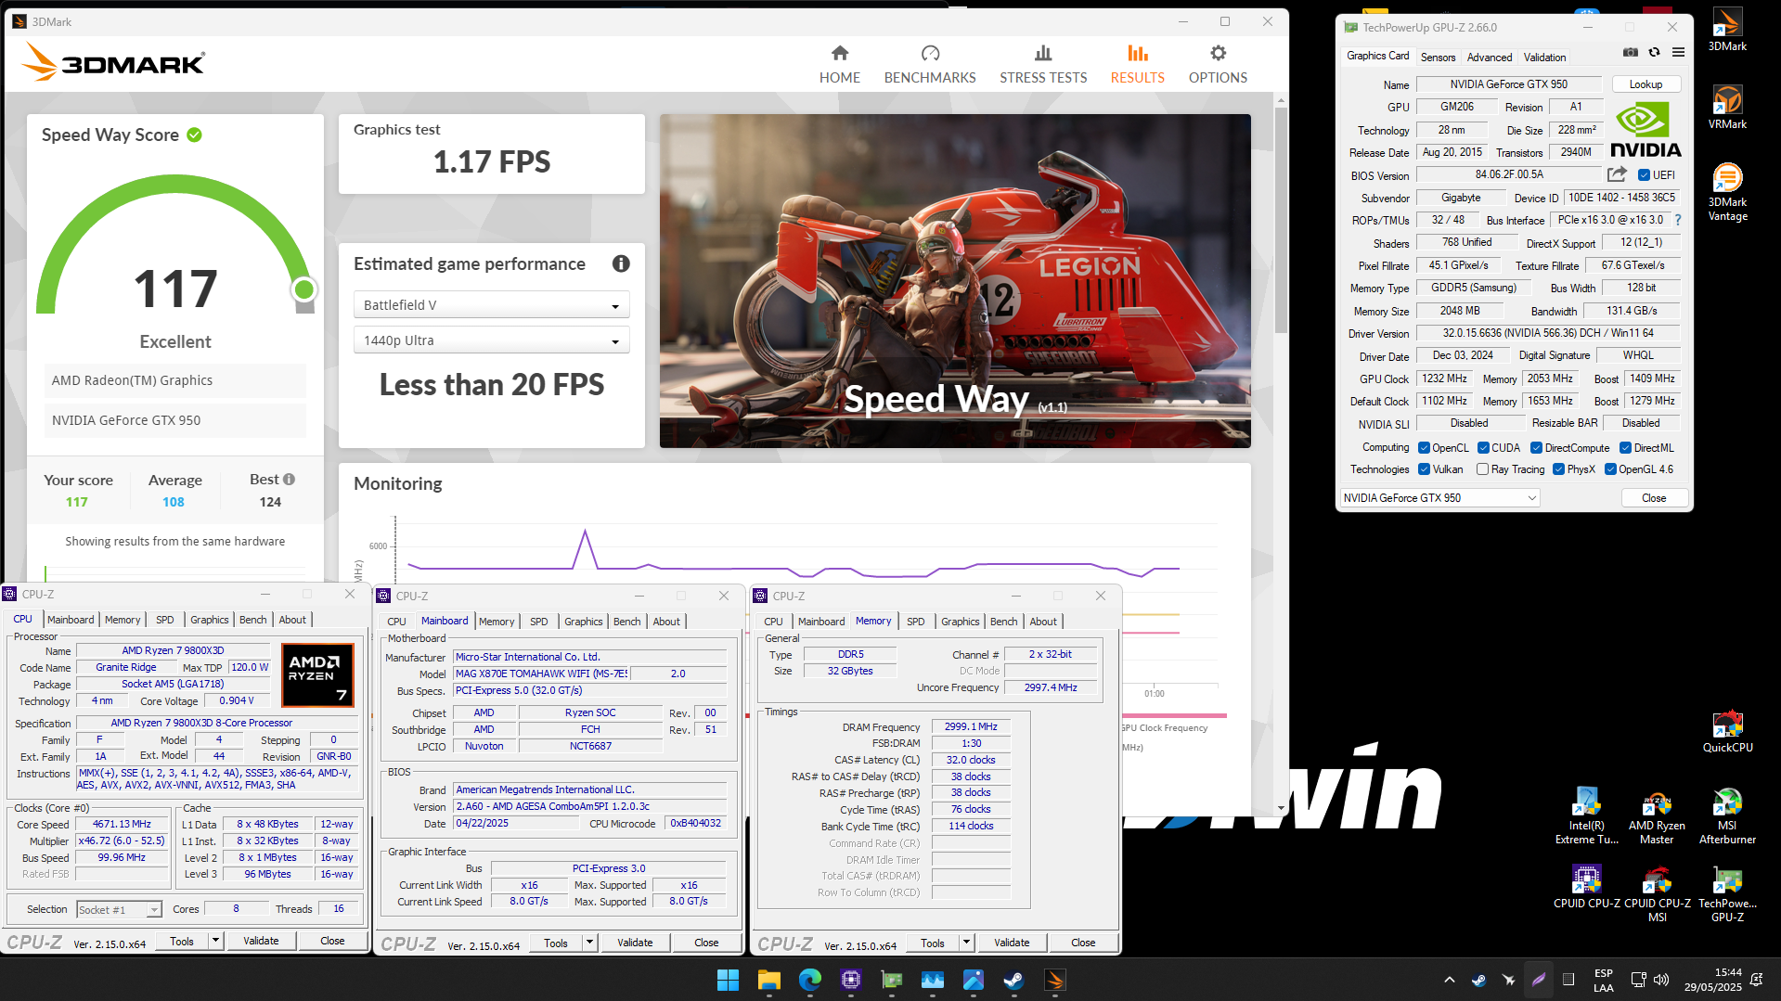Click the GPU-Z screenshot camera icon
Viewport: 1781px width, 1001px height.
click(x=1630, y=53)
